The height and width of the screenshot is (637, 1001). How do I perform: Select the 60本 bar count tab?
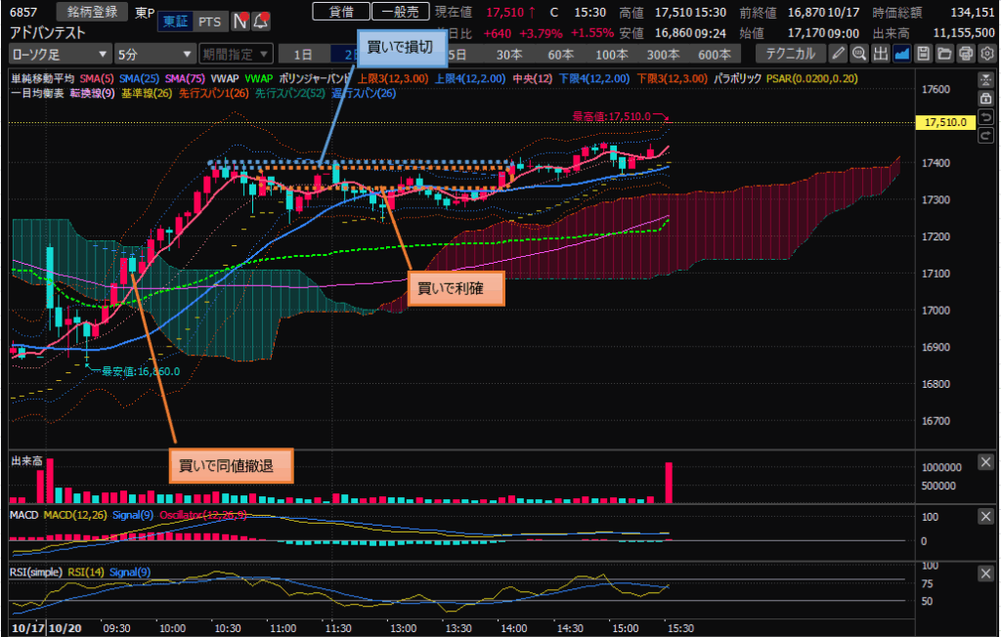tap(560, 54)
